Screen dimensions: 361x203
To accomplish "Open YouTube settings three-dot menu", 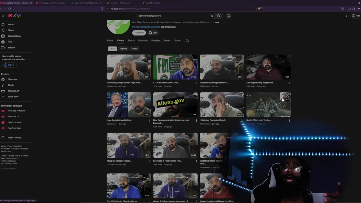I will [346, 16].
